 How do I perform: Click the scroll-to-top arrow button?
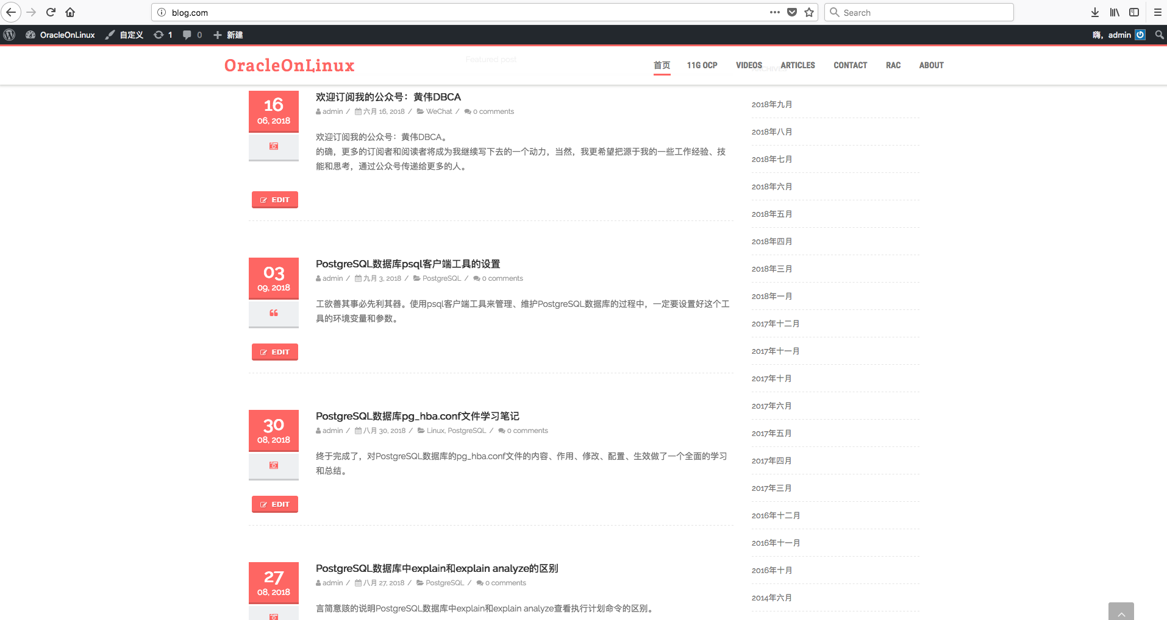(1121, 612)
